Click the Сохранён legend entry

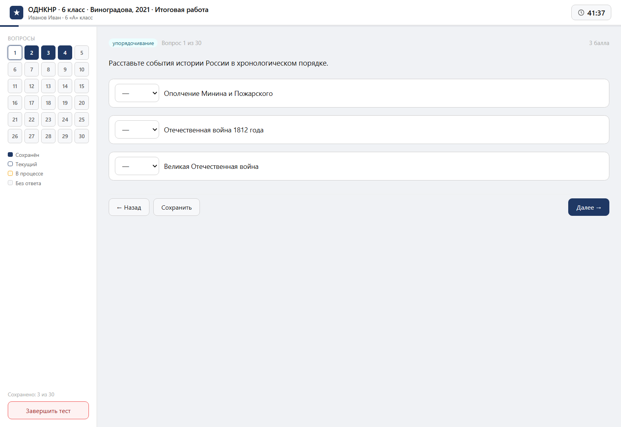(x=24, y=155)
